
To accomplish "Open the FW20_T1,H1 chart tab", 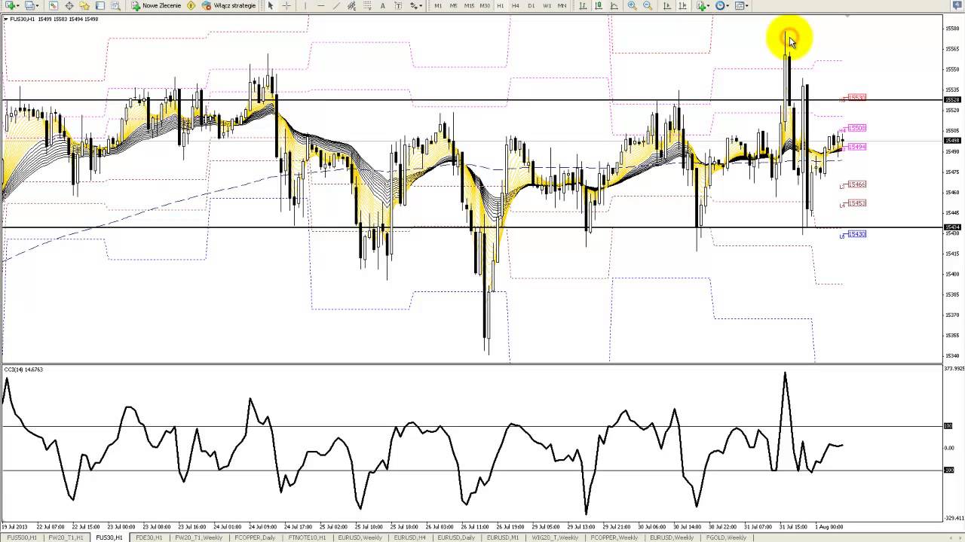I will [x=66, y=537].
